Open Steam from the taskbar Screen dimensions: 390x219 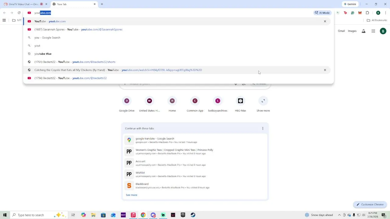coord(193,215)
